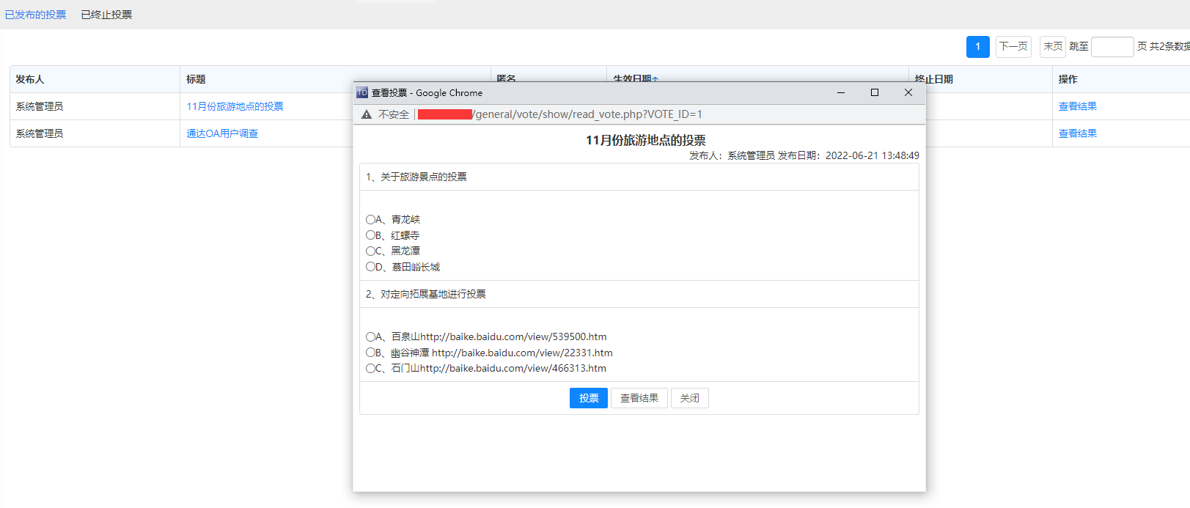This screenshot has width=1190, height=508.
Task: Click the 投票 submit button
Action: point(588,398)
